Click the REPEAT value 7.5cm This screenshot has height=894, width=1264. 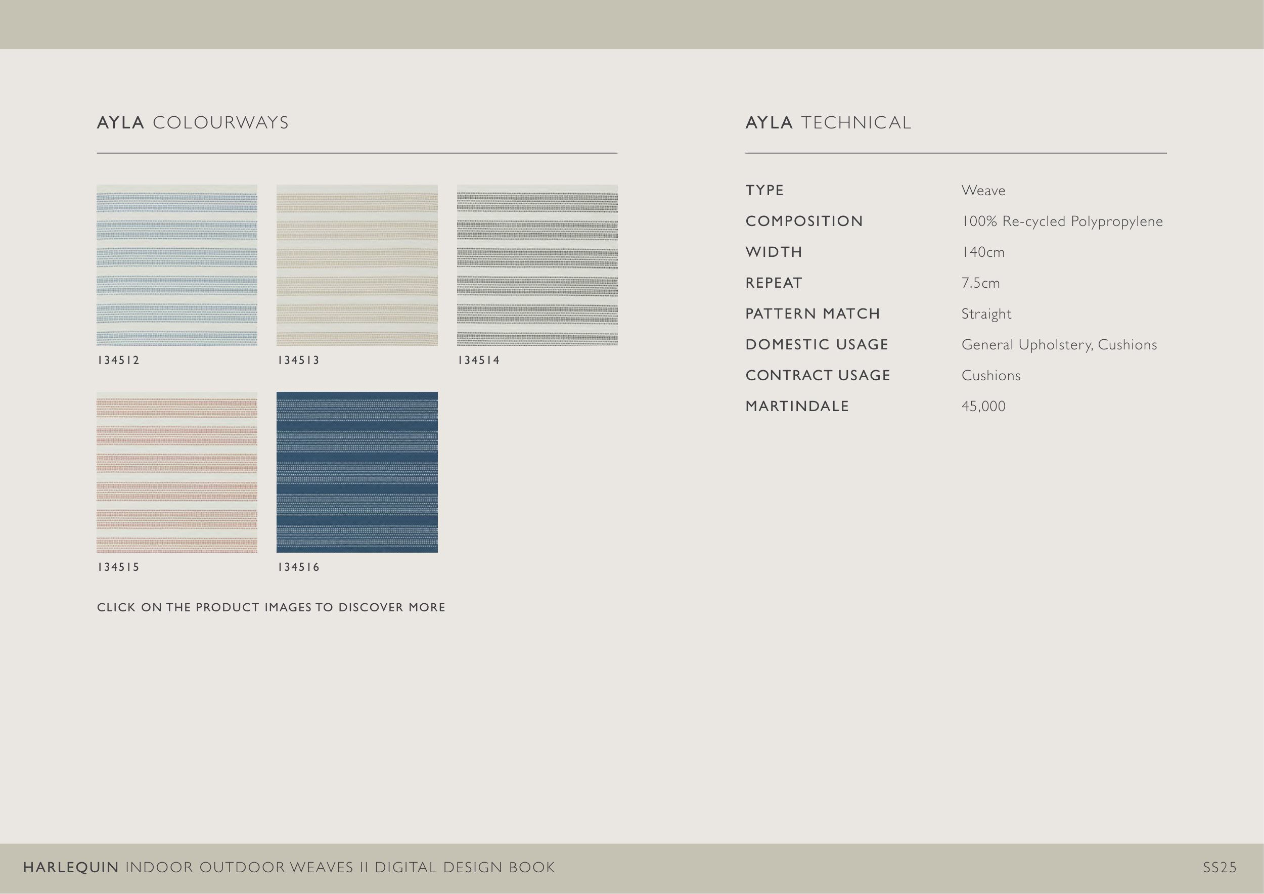(x=980, y=283)
